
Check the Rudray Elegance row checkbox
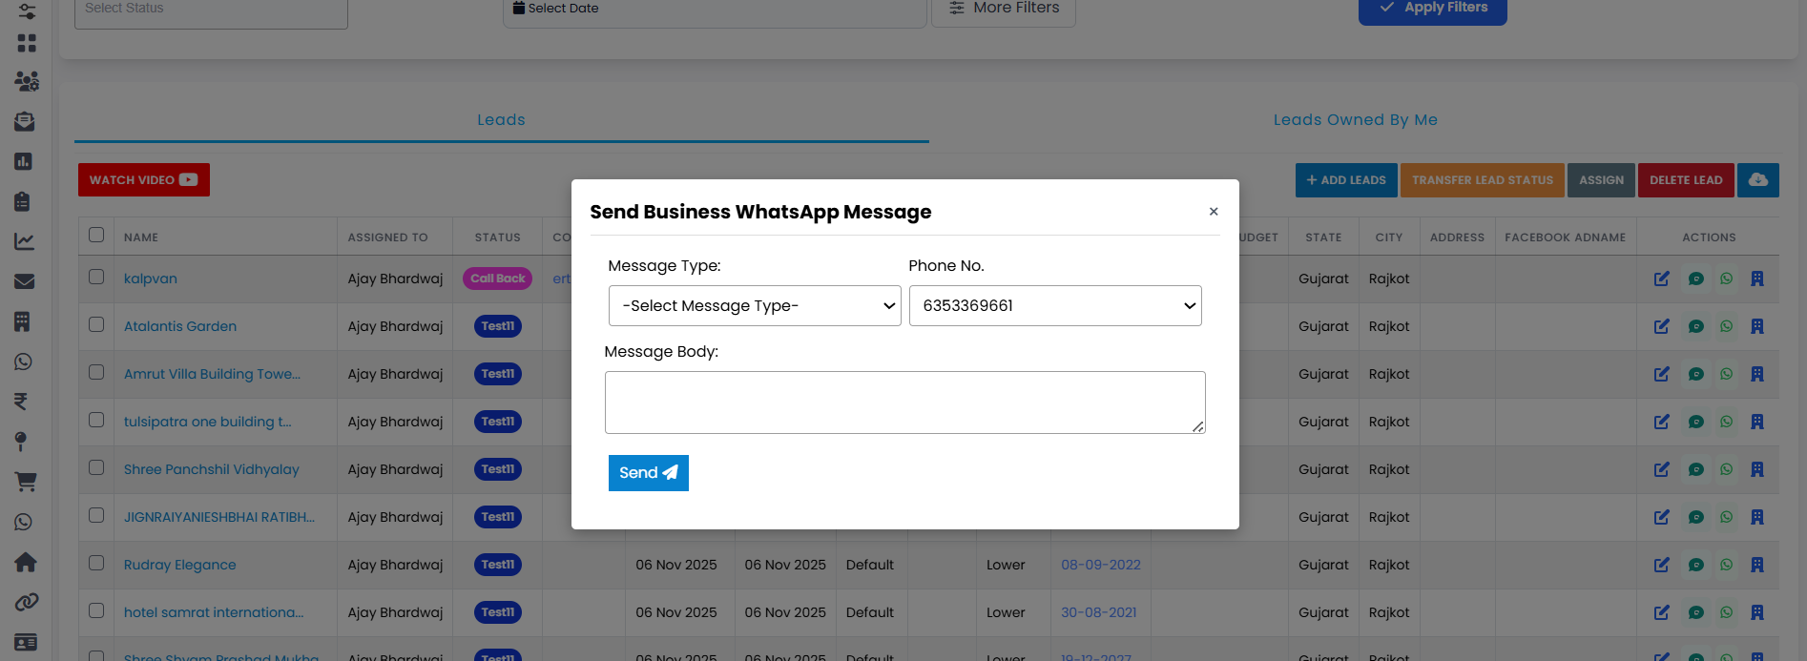(96, 563)
